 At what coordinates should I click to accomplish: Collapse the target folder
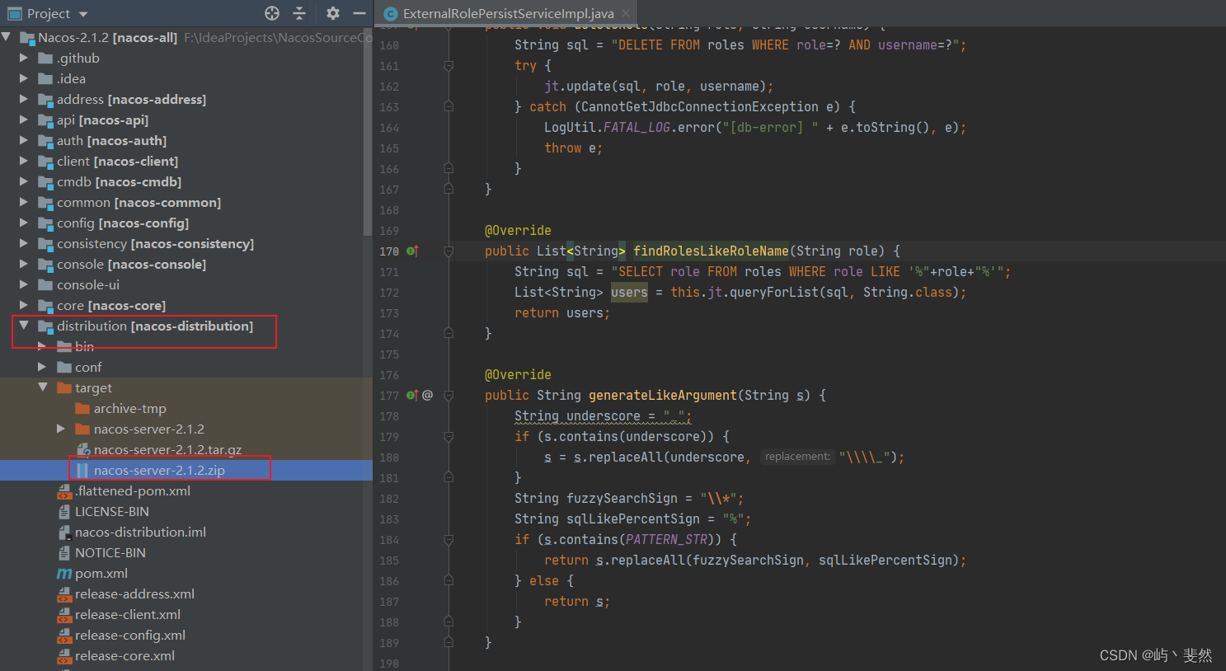42,387
